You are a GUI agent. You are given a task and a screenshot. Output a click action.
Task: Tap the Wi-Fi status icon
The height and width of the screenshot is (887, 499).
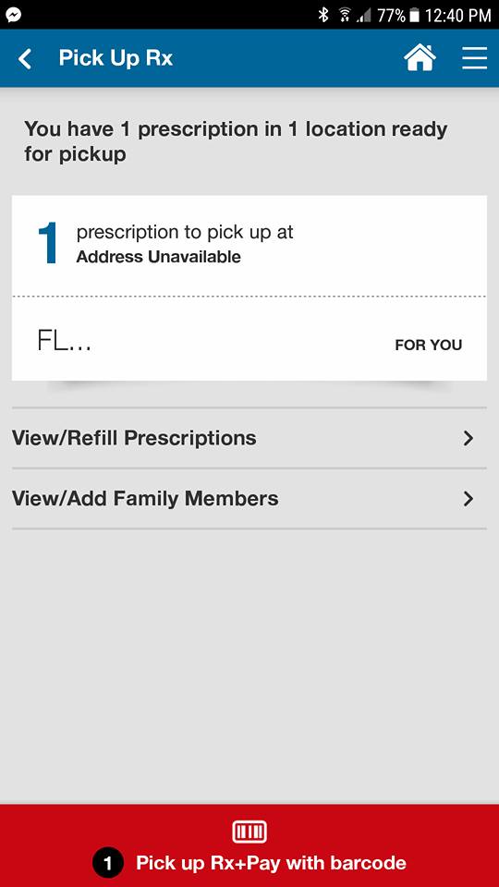344,16
